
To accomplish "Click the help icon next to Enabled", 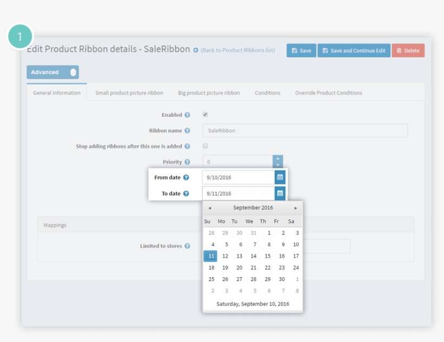I will click(188, 115).
